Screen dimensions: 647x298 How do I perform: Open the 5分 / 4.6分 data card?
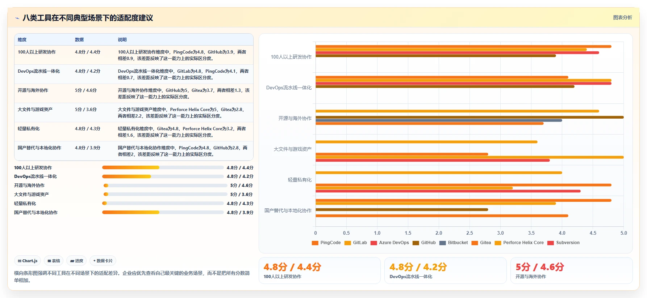click(x=571, y=271)
